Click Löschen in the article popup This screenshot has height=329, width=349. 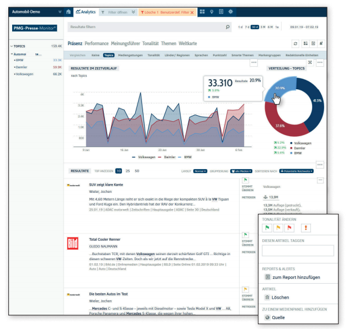click(x=277, y=298)
